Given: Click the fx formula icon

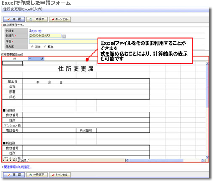Looking at the screenshot, I should 42,59.
